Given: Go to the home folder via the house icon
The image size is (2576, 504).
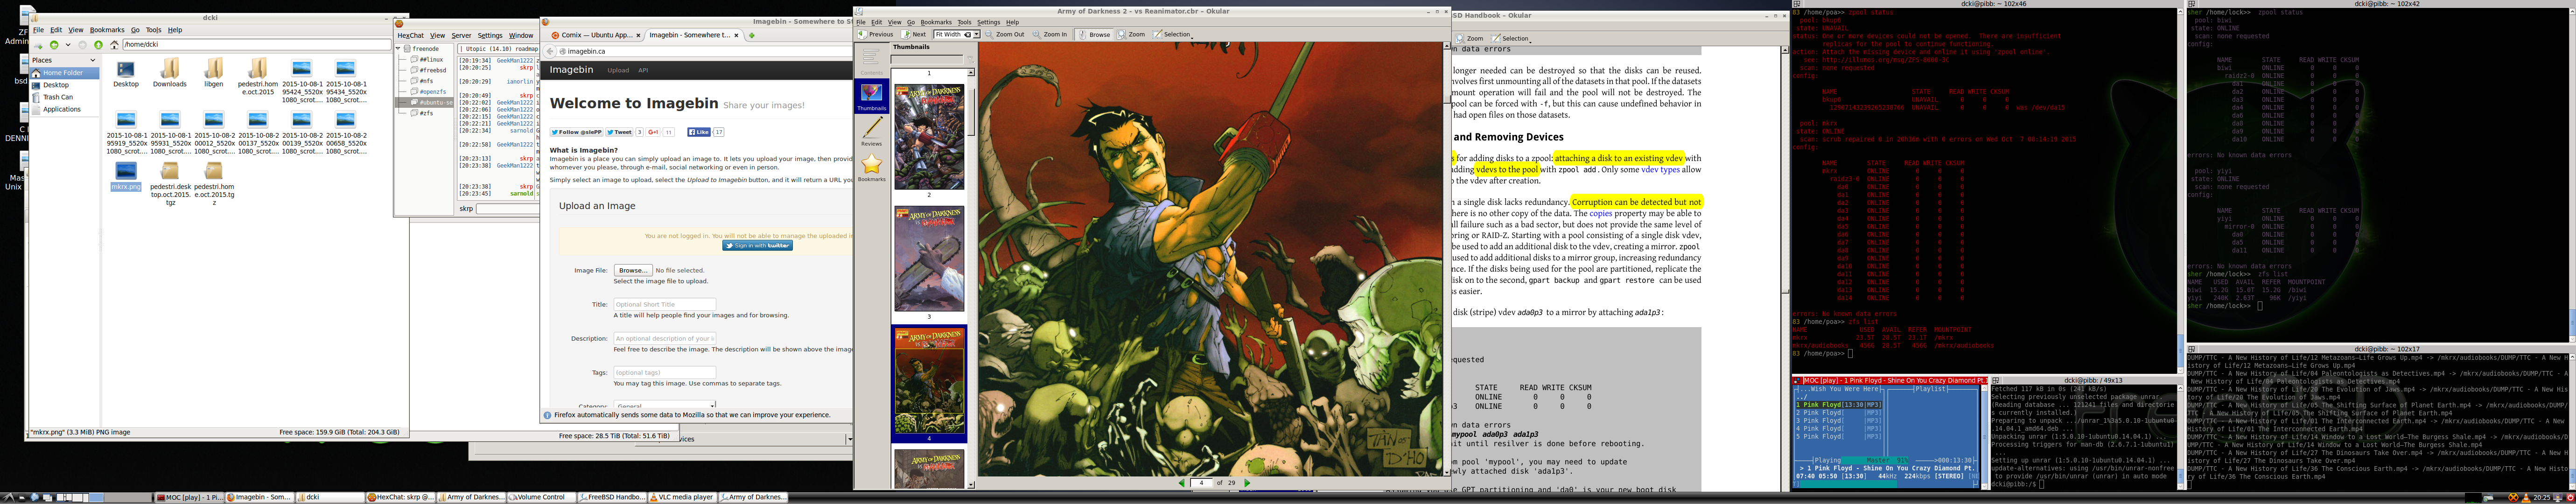Looking at the screenshot, I should [x=114, y=45].
